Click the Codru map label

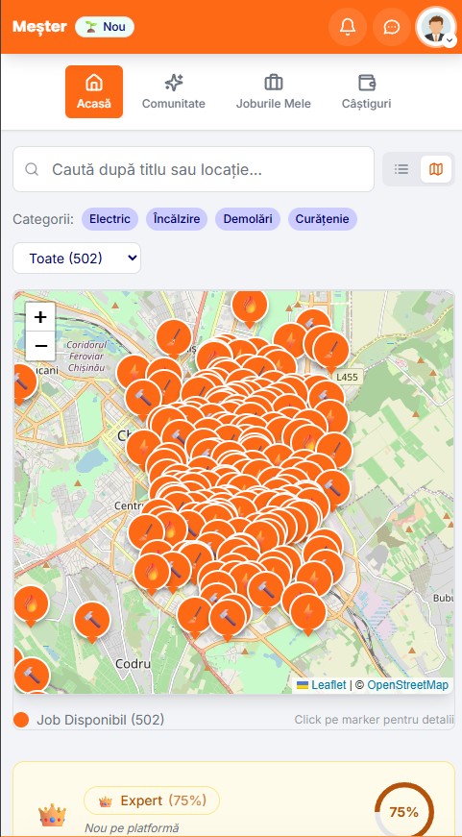[134, 663]
